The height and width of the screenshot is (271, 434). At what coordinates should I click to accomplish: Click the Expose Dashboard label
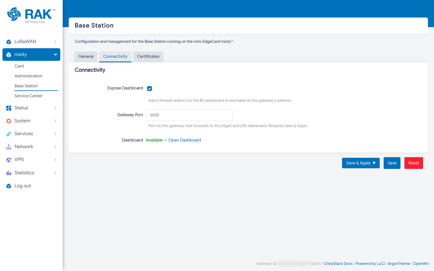[x=125, y=88]
